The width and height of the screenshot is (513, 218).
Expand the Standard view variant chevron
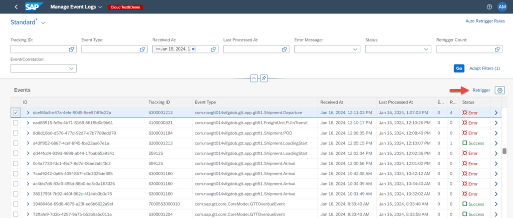tap(43, 23)
